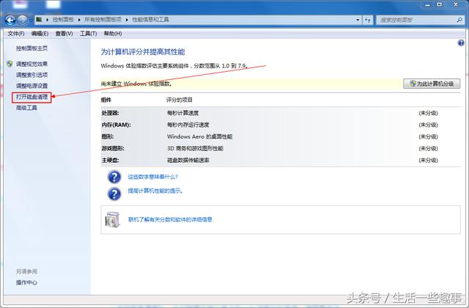Click the shield icon beside 调整视觉效果

[10, 64]
